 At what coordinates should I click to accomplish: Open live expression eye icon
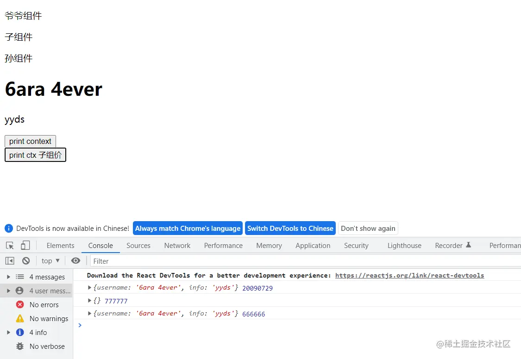[x=76, y=261]
